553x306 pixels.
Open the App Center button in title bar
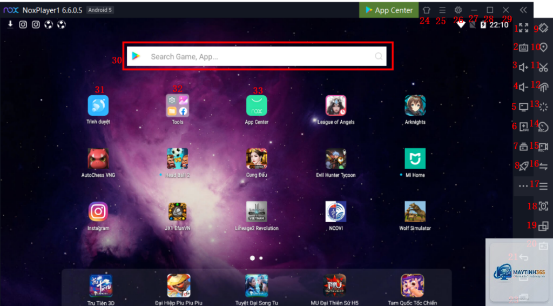coord(389,10)
